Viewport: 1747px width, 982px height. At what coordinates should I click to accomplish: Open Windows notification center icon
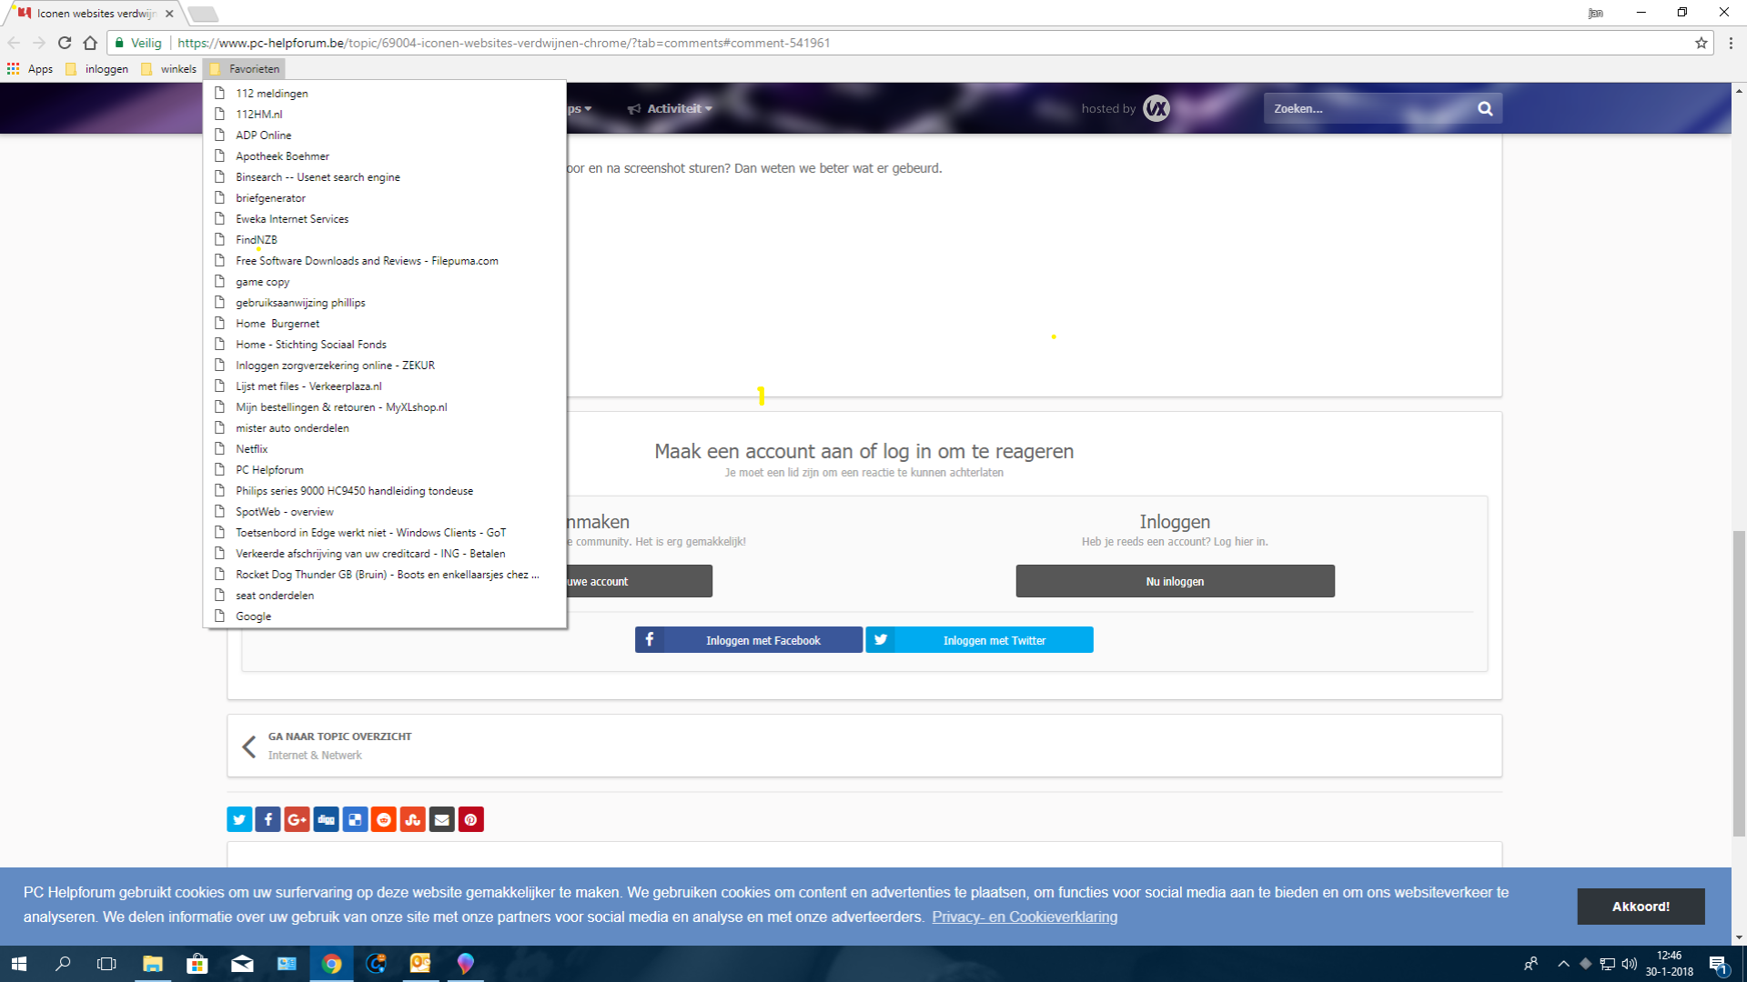pyautogui.click(x=1718, y=965)
